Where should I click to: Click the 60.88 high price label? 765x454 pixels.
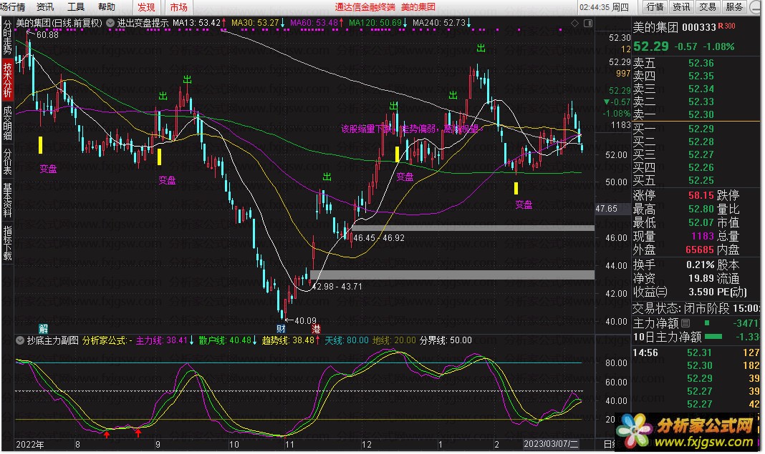pos(47,34)
